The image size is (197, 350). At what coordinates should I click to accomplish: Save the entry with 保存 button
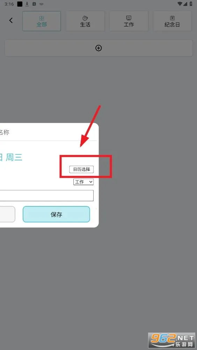pyautogui.click(x=56, y=214)
